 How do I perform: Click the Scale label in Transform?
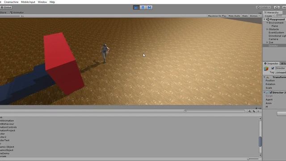pyautogui.click(x=269, y=88)
